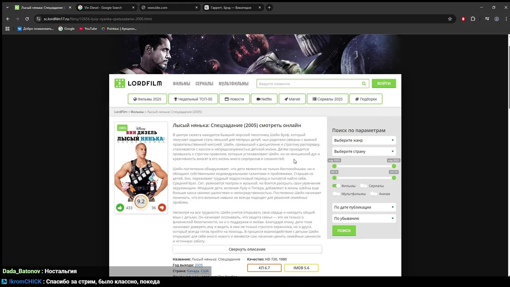The width and height of the screenshot is (510, 287).
Task: Open the Netflix button
Action: point(264,99)
